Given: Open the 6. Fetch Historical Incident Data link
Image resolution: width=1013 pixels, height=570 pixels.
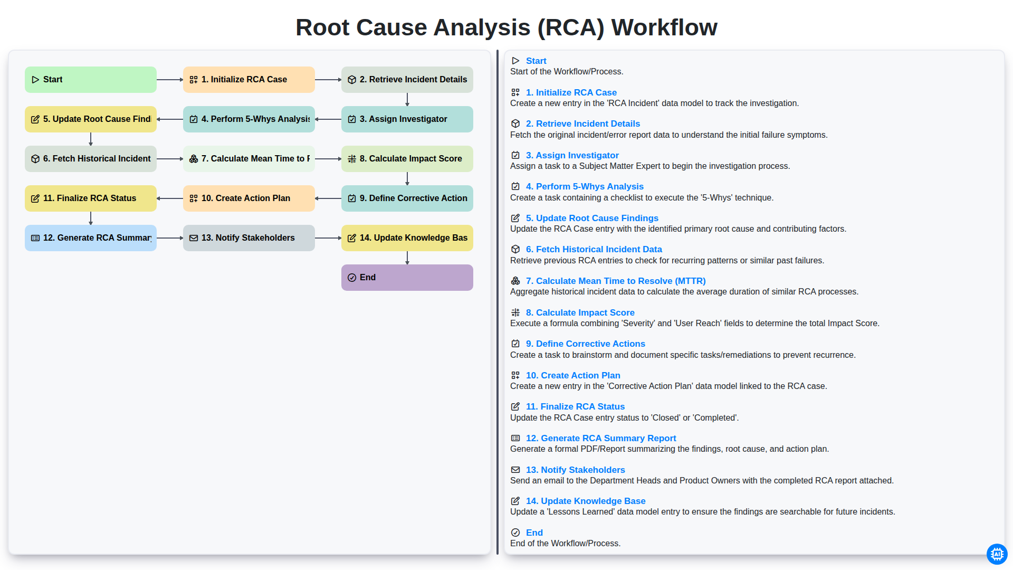Looking at the screenshot, I should pyautogui.click(x=594, y=249).
